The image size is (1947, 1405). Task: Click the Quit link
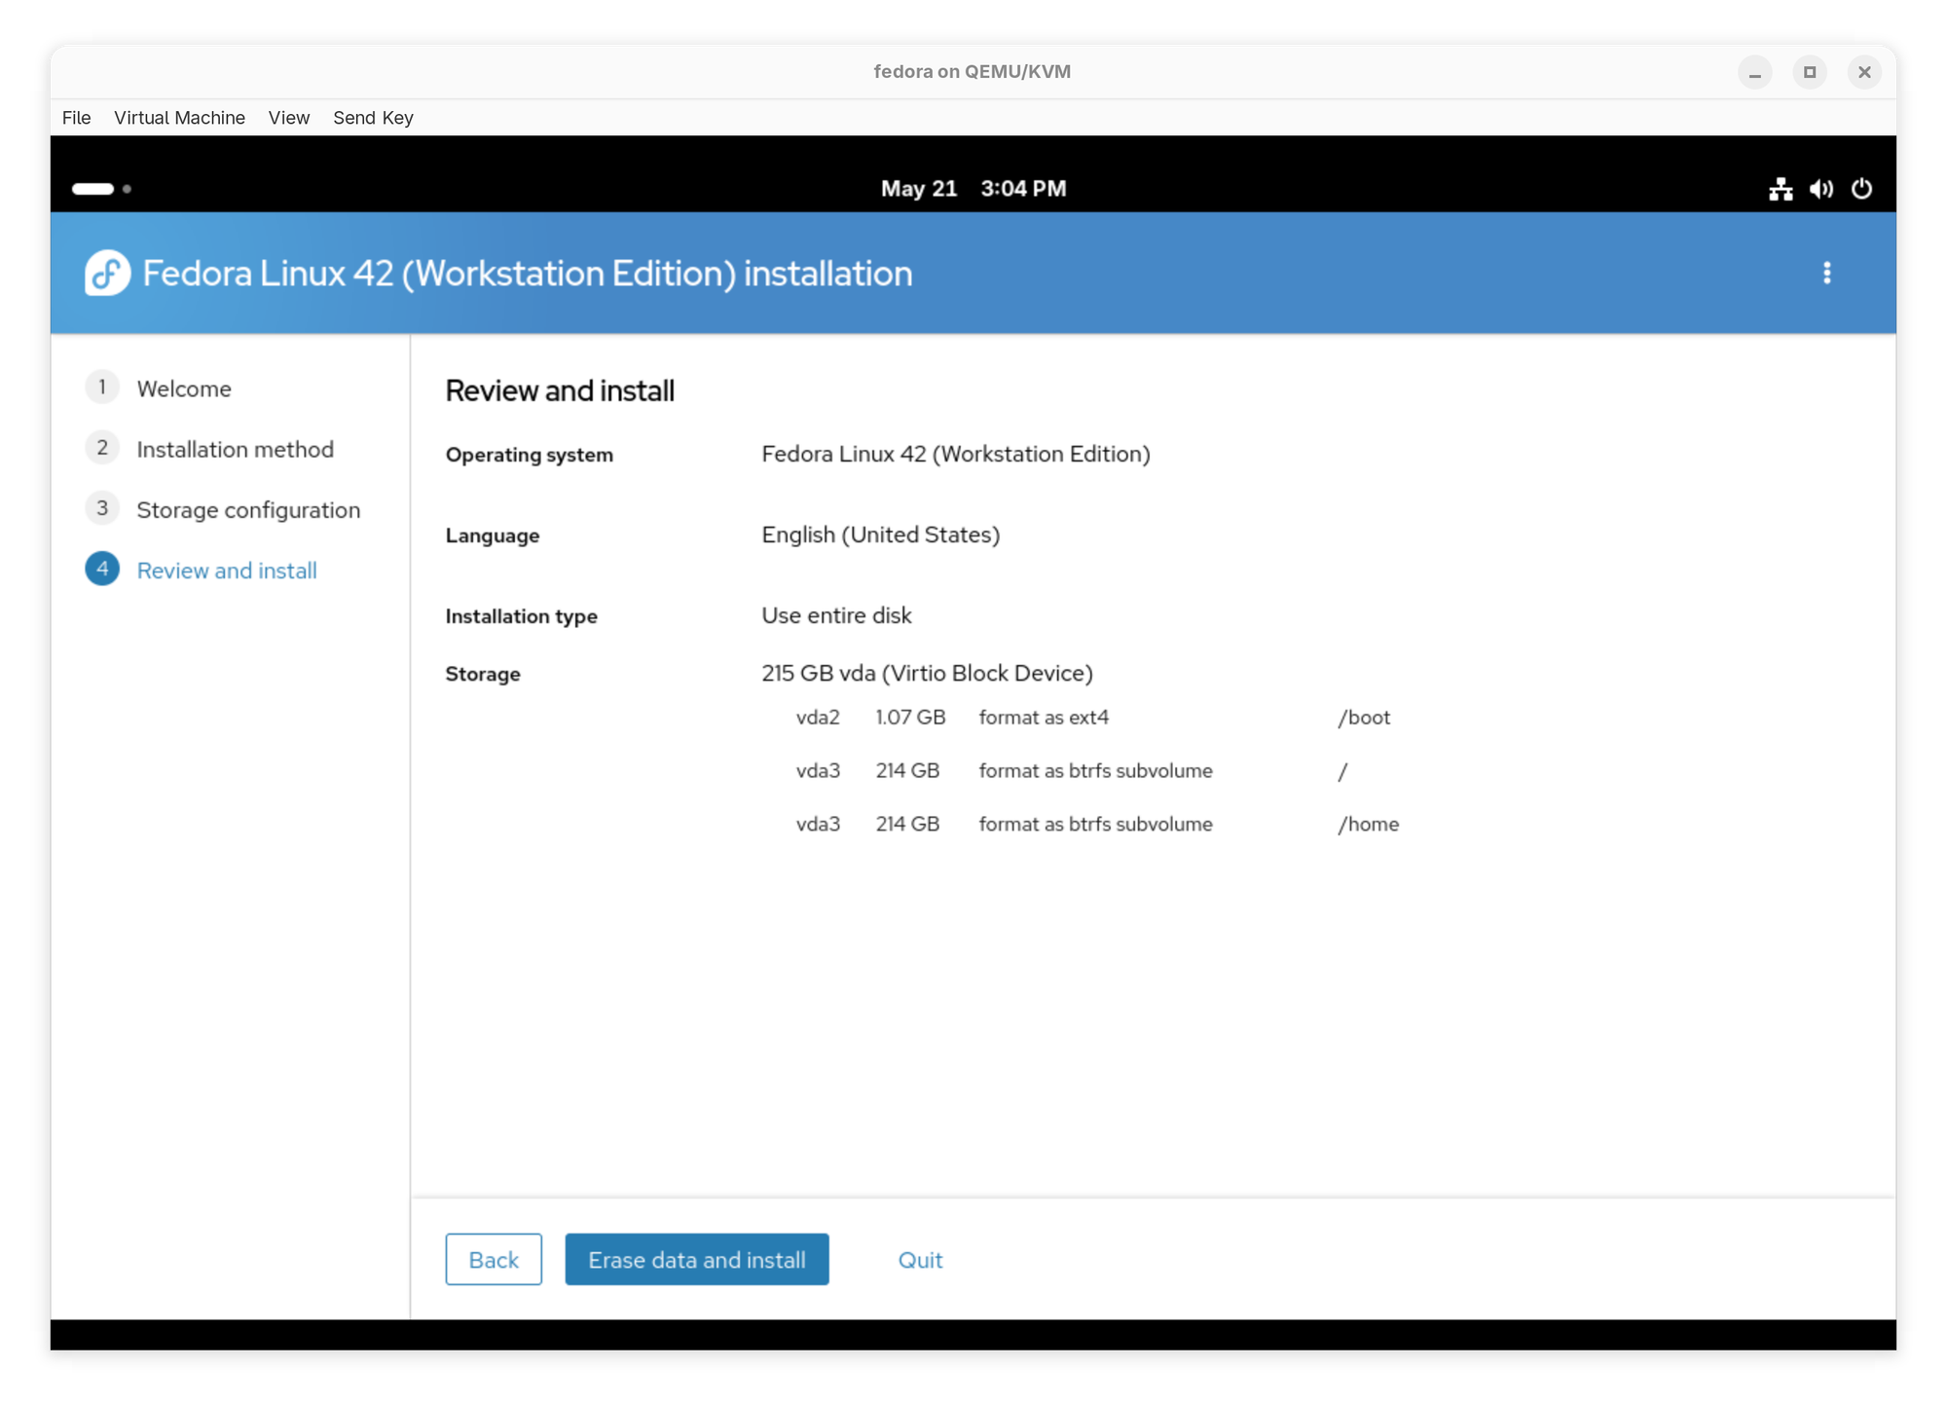[920, 1260]
